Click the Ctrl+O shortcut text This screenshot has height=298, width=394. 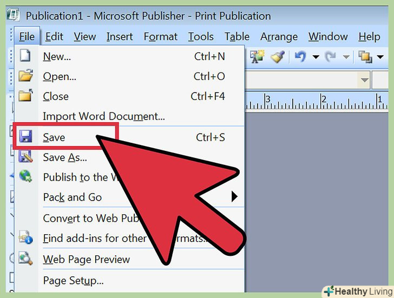(209, 76)
